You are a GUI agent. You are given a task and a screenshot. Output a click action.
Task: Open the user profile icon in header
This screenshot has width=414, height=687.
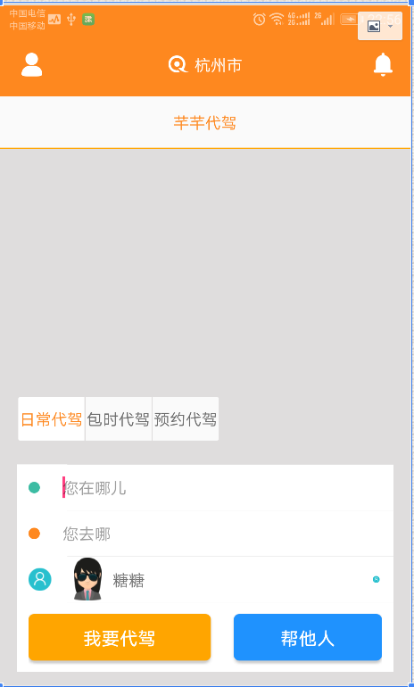click(32, 65)
